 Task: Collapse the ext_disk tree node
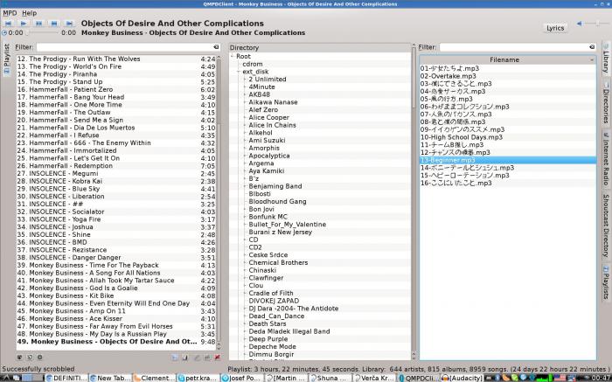pyautogui.click(x=239, y=72)
